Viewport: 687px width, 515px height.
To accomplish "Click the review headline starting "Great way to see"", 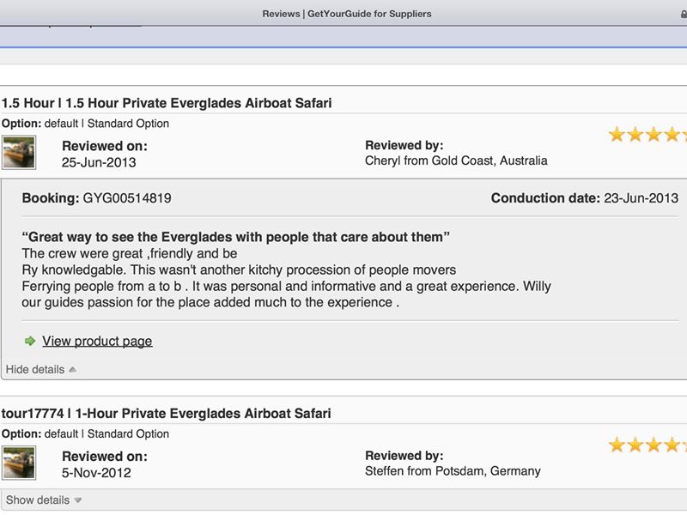I will coord(236,237).
